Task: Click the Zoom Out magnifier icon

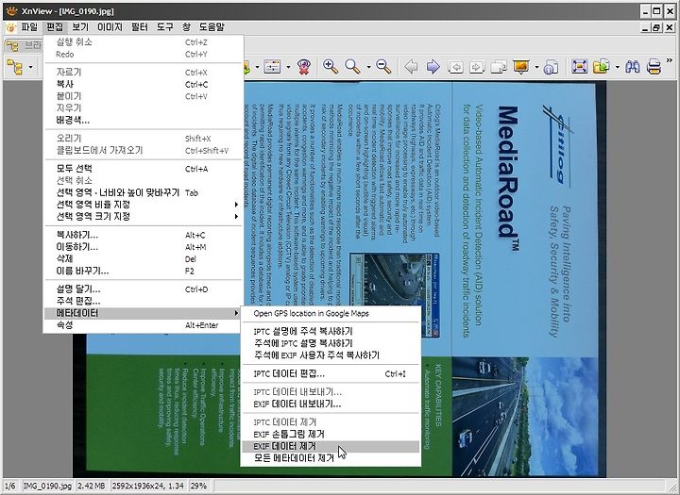Action: coord(383,67)
